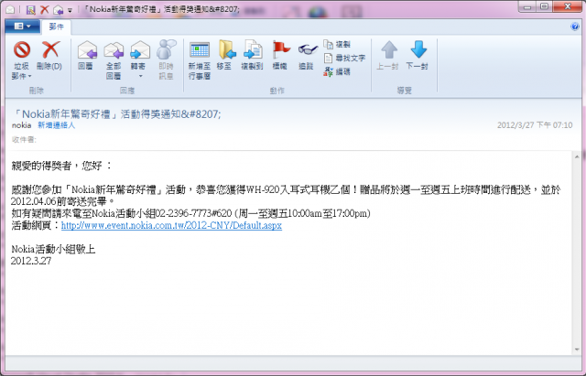The image size is (586, 376).
Task: Expand the 垃圾郵件 dropdown arrow
Action: [x=30, y=76]
